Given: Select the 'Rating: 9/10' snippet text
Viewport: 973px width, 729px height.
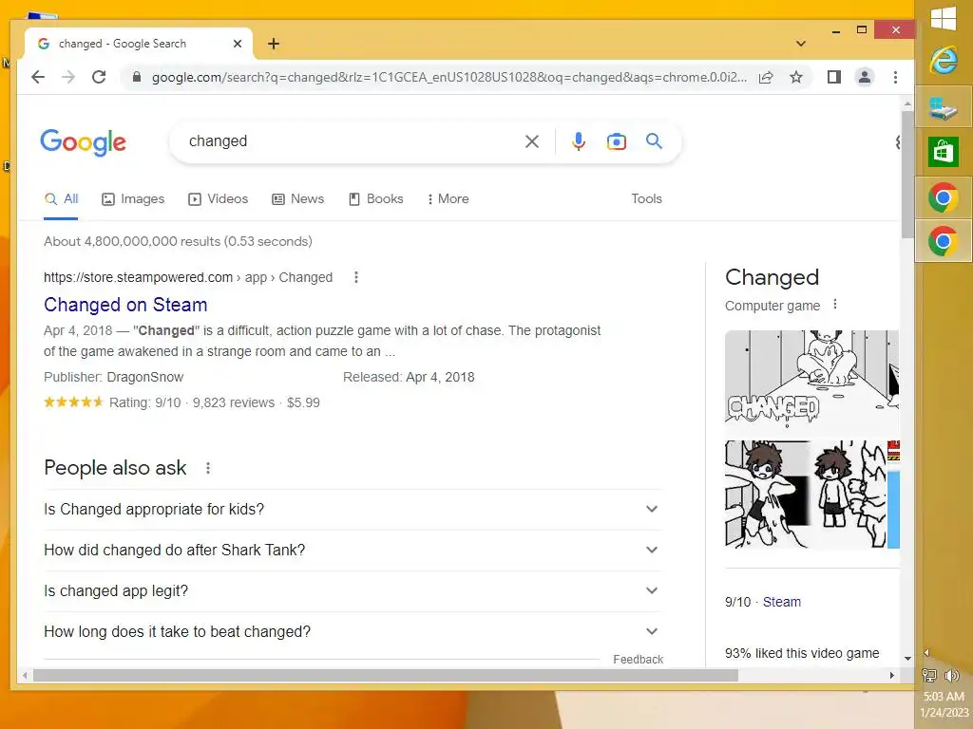Looking at the screenshot, I should tap(145, 402).
